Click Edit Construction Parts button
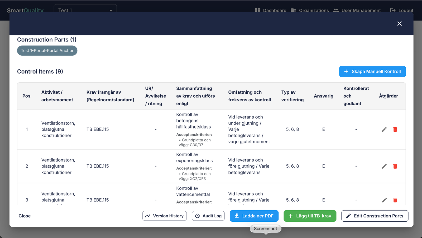This screenshot has width=422, height=238. [x=375, y=216]
